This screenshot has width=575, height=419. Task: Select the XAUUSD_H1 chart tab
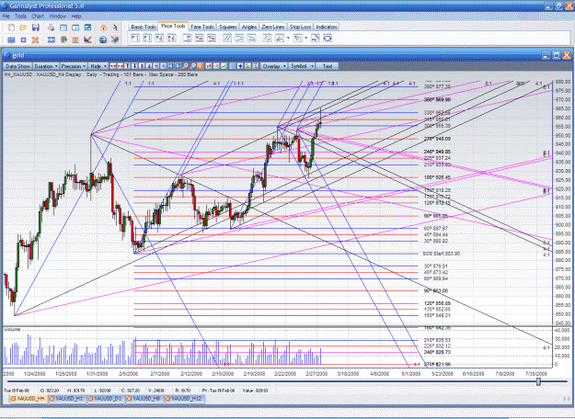click(x=67, y=399)
